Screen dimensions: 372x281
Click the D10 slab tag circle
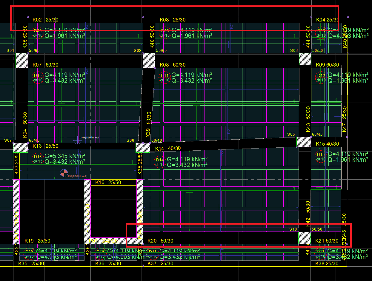click(38, 78)
